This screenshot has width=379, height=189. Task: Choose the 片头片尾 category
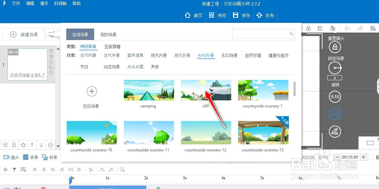coord(135,67)
